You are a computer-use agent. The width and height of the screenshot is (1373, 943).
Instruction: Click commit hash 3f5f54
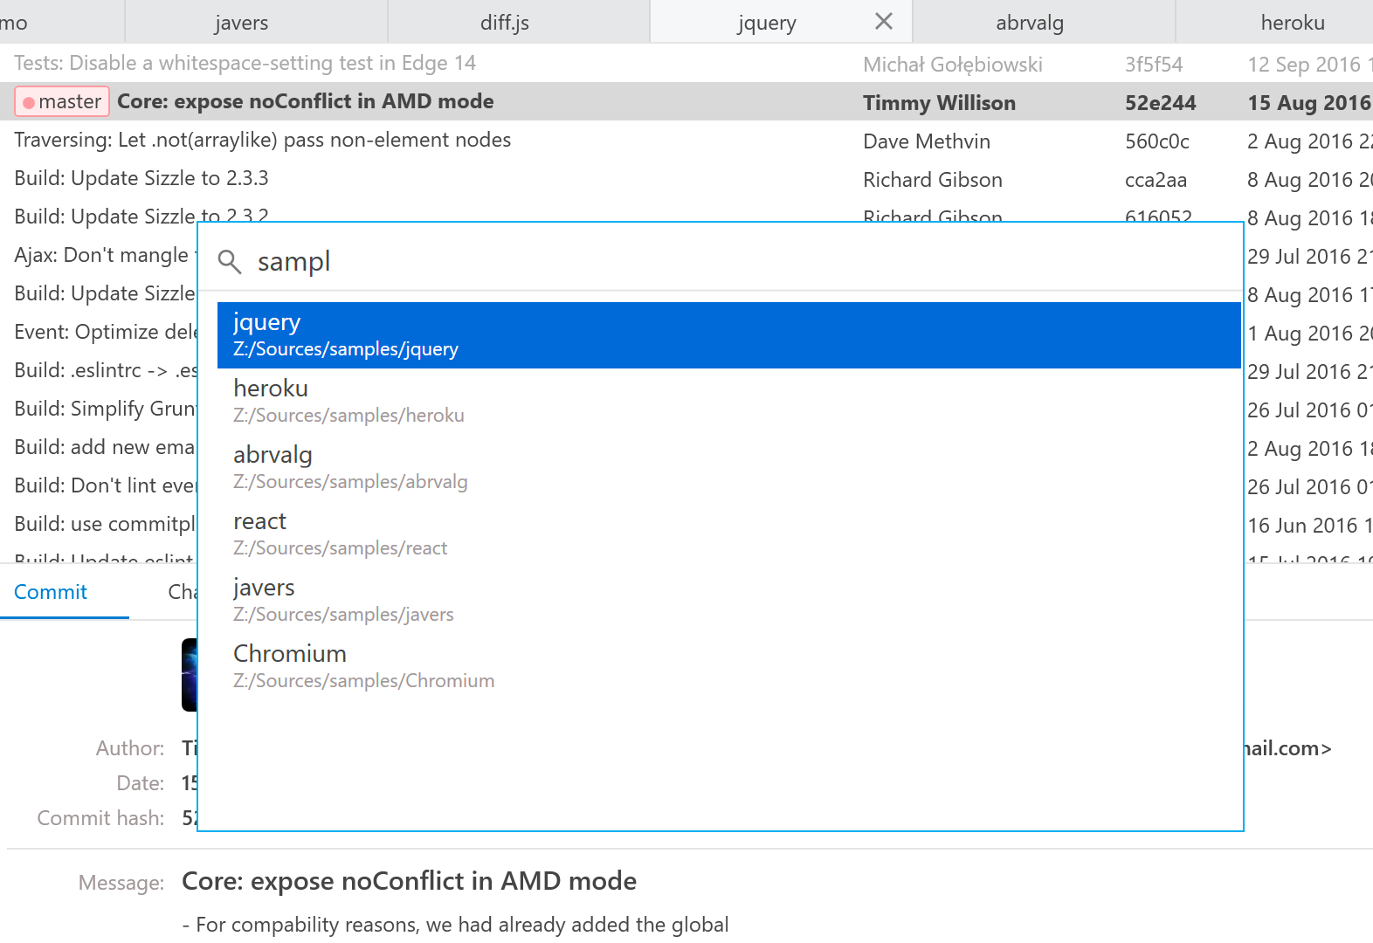[x=1154, y=65]
